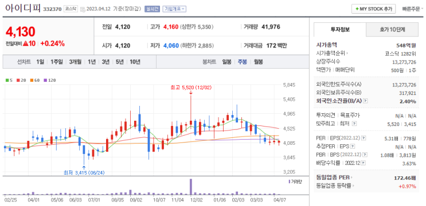Click help icon next to 추정PER EPS

[353, 146]
